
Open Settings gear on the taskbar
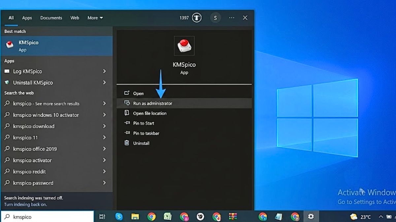coord(311,216)
